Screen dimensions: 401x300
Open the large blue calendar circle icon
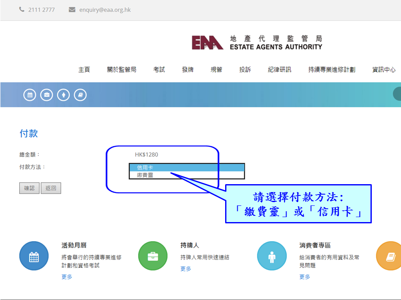pyautogui.click(x=34, y=256)
